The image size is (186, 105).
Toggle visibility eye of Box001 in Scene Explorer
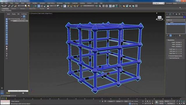tap(10, 21)
